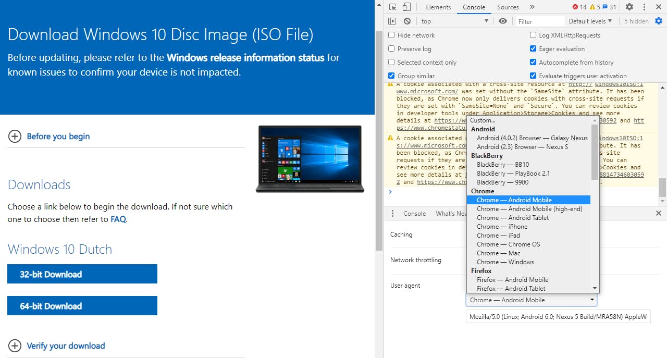
Task: Select Firefox — Android Mobile option
Action: (x=528, y=280)
